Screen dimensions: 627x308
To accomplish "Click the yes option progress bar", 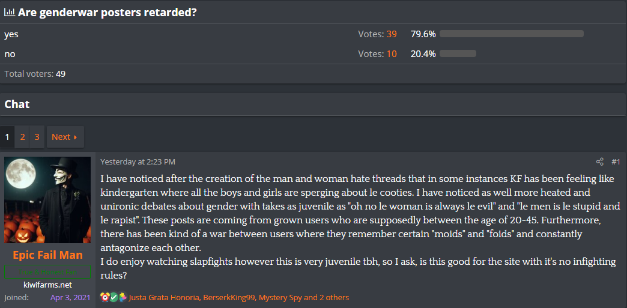I will pos(512,34).
